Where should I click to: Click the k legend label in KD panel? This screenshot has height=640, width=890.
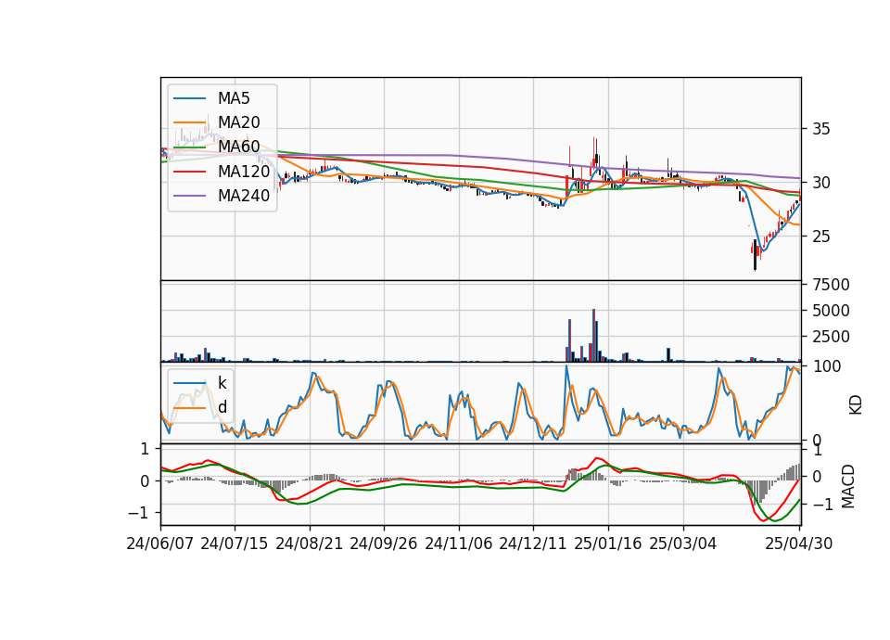click(x=222, y=383)
